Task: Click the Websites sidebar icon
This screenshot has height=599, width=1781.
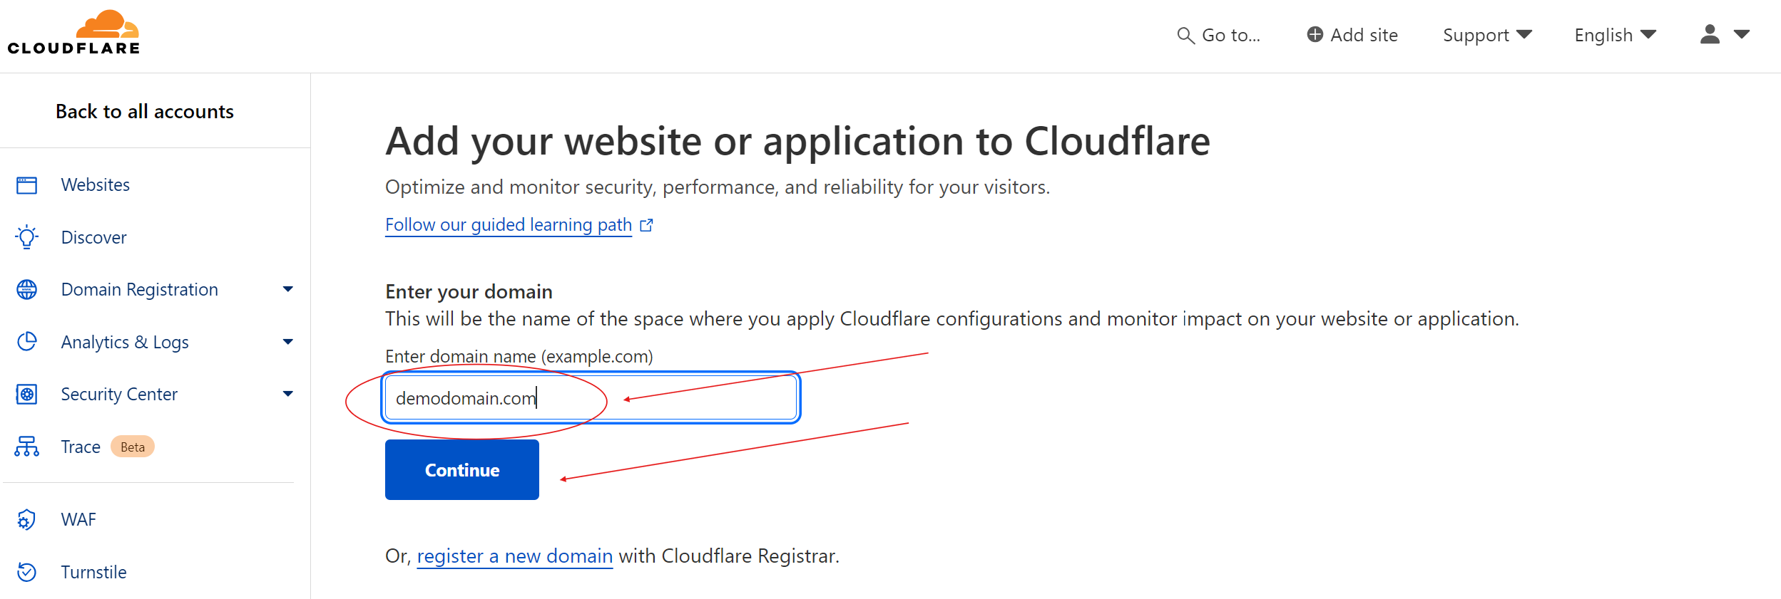Action: tap(27, 185)
